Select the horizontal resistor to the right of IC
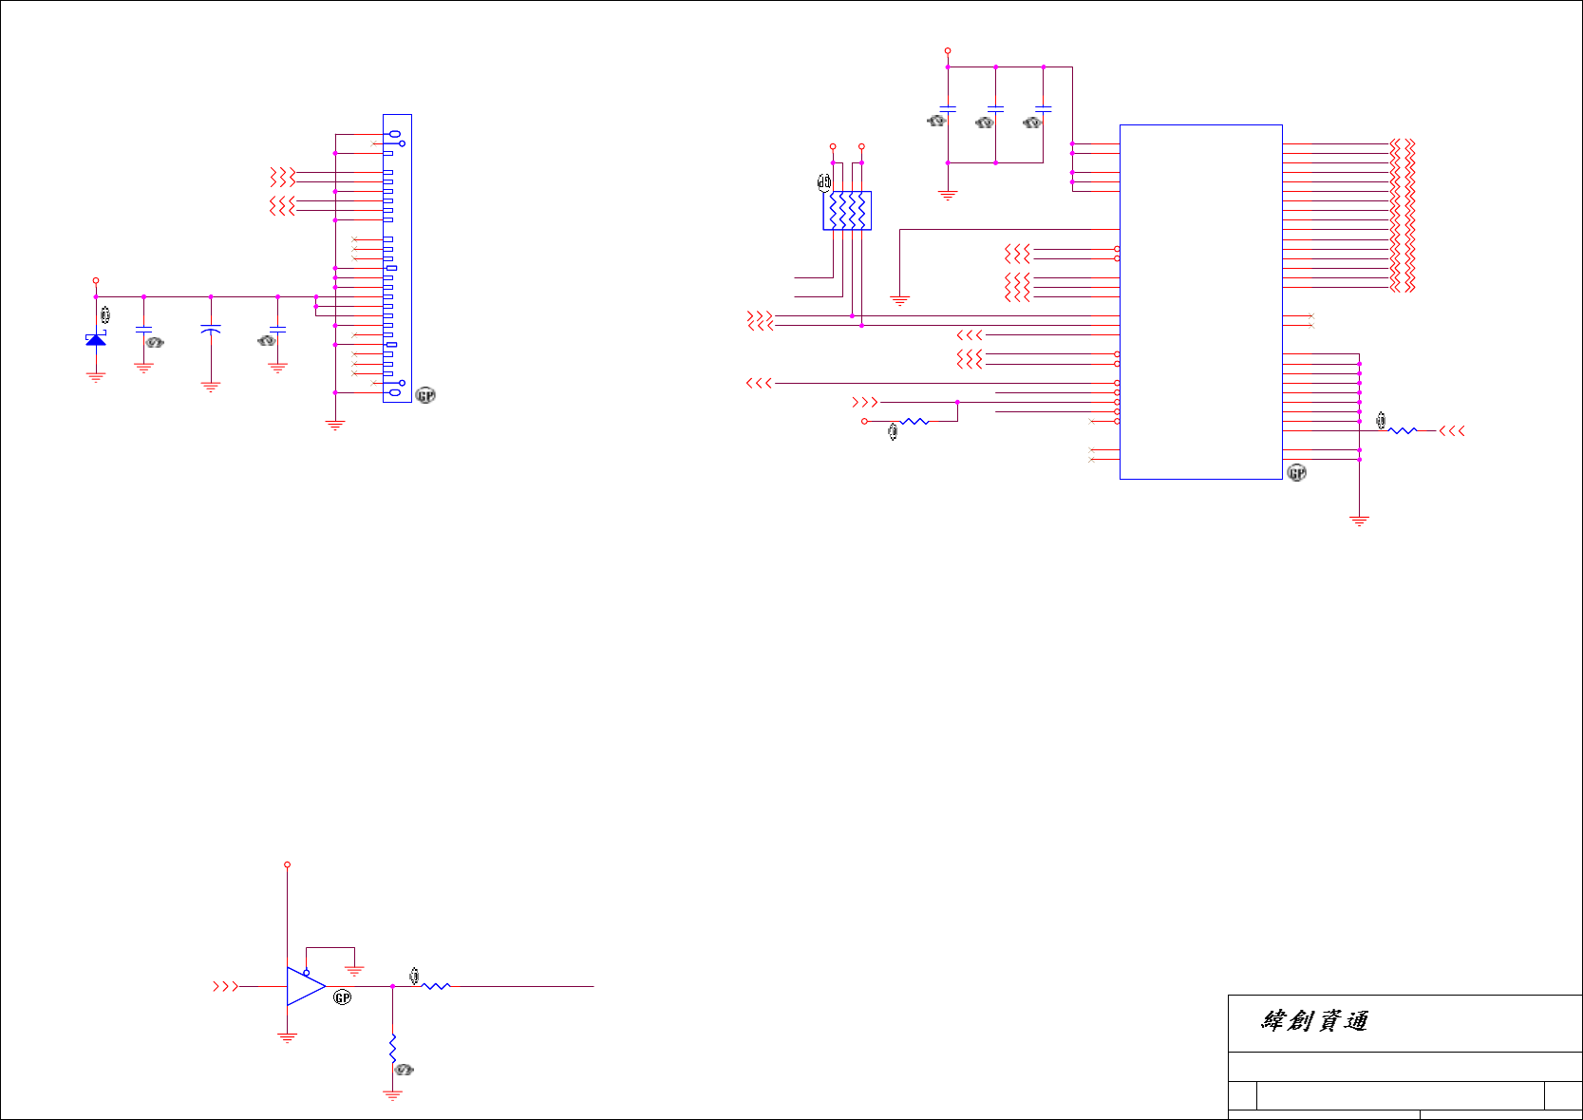1583x1120 pixels. pyautogui.click(x=1403, y=431)
